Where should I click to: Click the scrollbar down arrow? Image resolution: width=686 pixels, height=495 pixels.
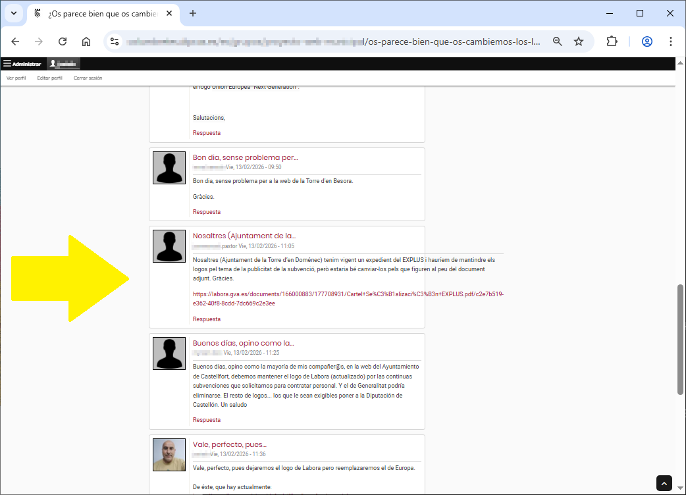[680, 488]
